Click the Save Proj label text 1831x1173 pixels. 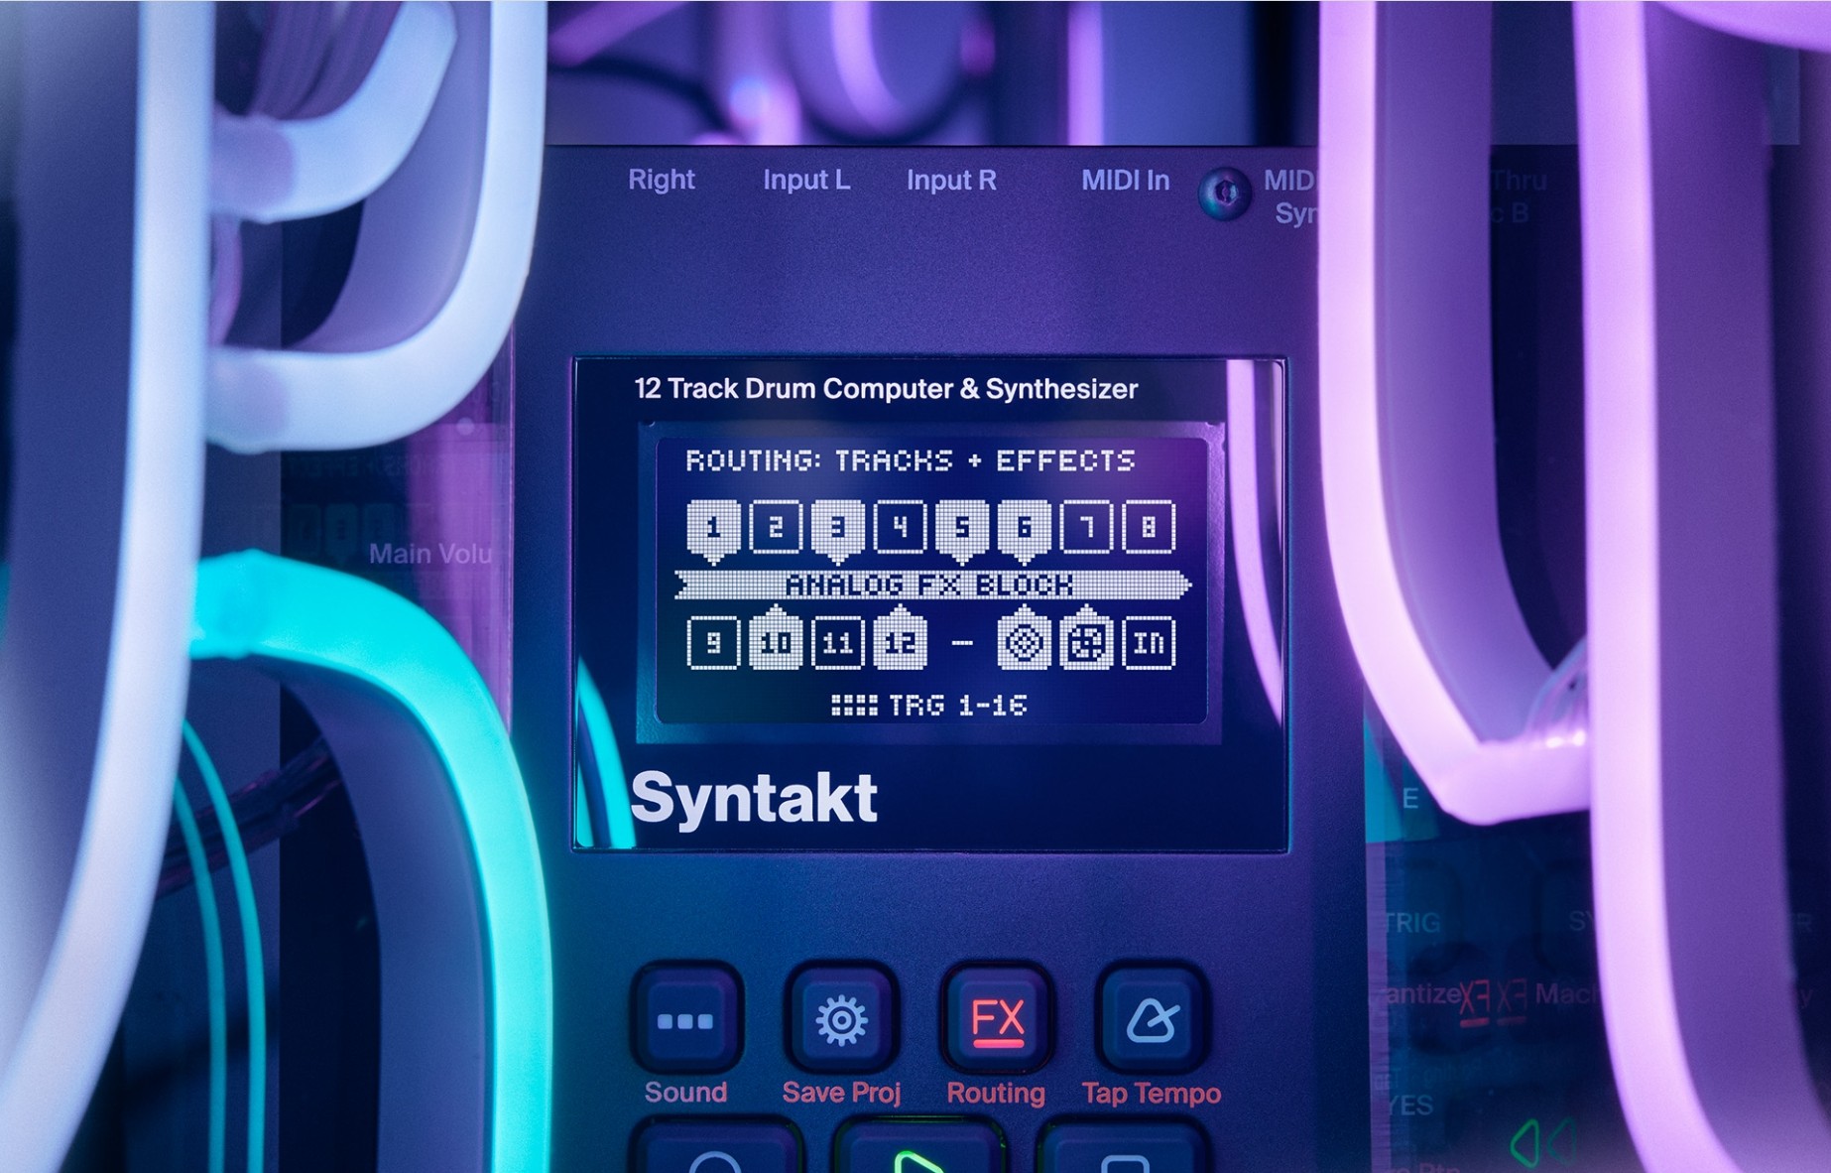point(841,1094)
